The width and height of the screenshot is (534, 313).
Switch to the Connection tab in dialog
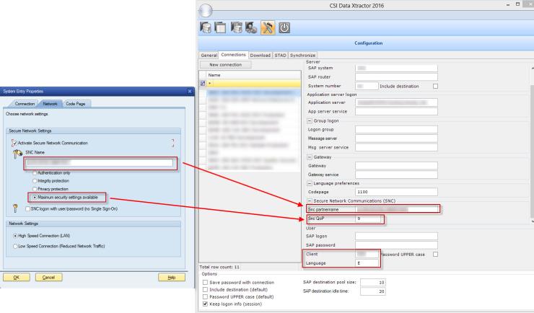tap(25, 104)
